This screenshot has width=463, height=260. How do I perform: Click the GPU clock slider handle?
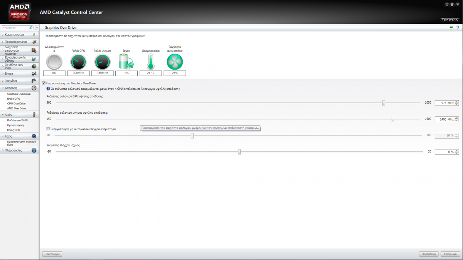(384, 103)
